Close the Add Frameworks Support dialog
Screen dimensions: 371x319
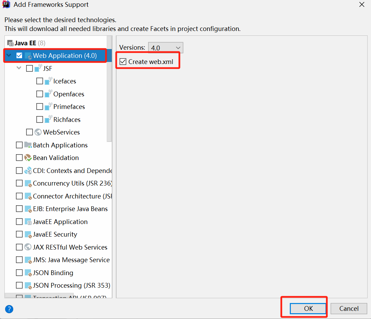point(362,4)
